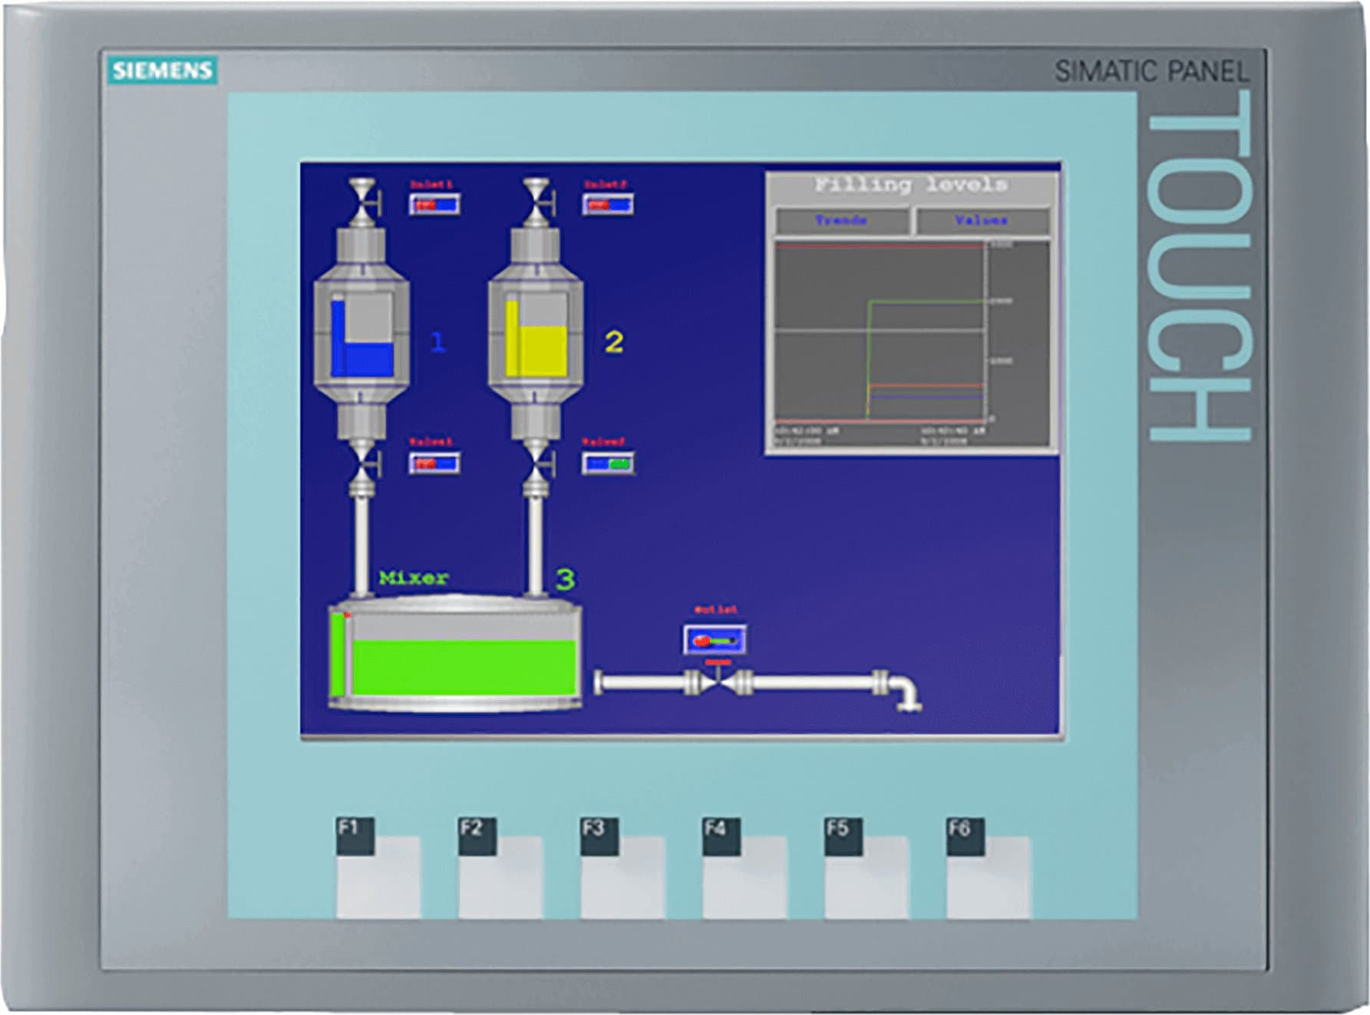Toggle the Valve 2 switch (green)
Screen dimensions: 1370x1015
pyautogui.click(x=608, y=463)
